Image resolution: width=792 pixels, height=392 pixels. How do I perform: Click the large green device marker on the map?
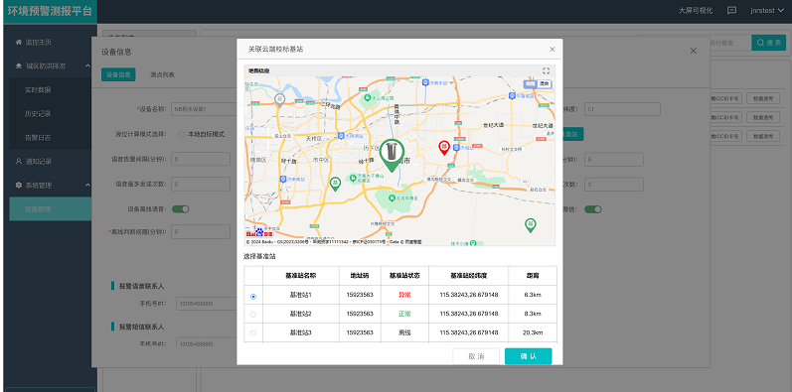(x=392, y=156)
